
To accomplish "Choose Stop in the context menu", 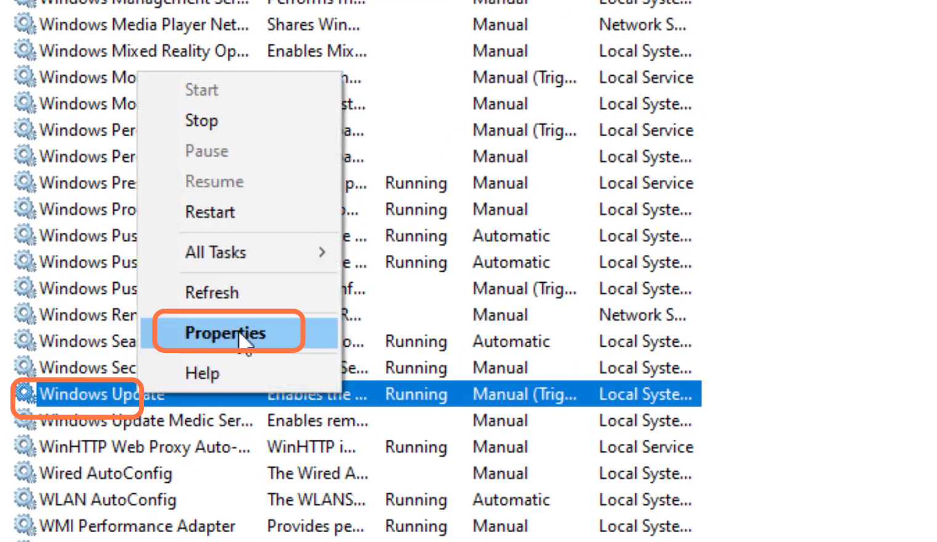I will tap(201, 121).
